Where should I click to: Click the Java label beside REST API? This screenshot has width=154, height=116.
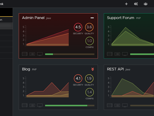[x=128, y=70]
